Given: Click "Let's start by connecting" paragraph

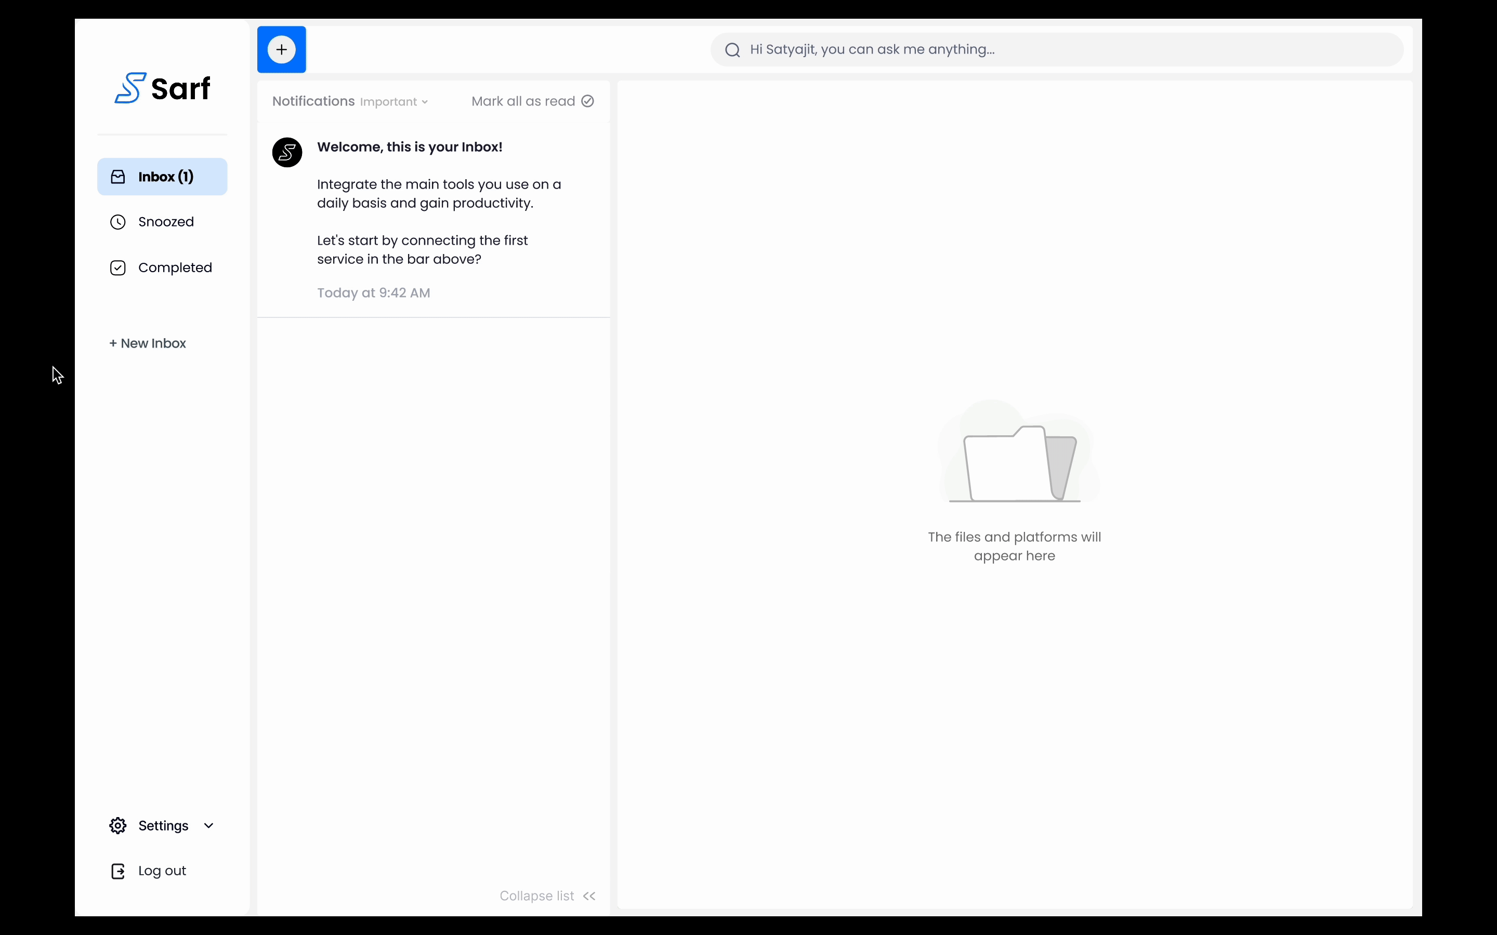Looking at the screenshot, I should pyautogui.click(x=423, y=250).
